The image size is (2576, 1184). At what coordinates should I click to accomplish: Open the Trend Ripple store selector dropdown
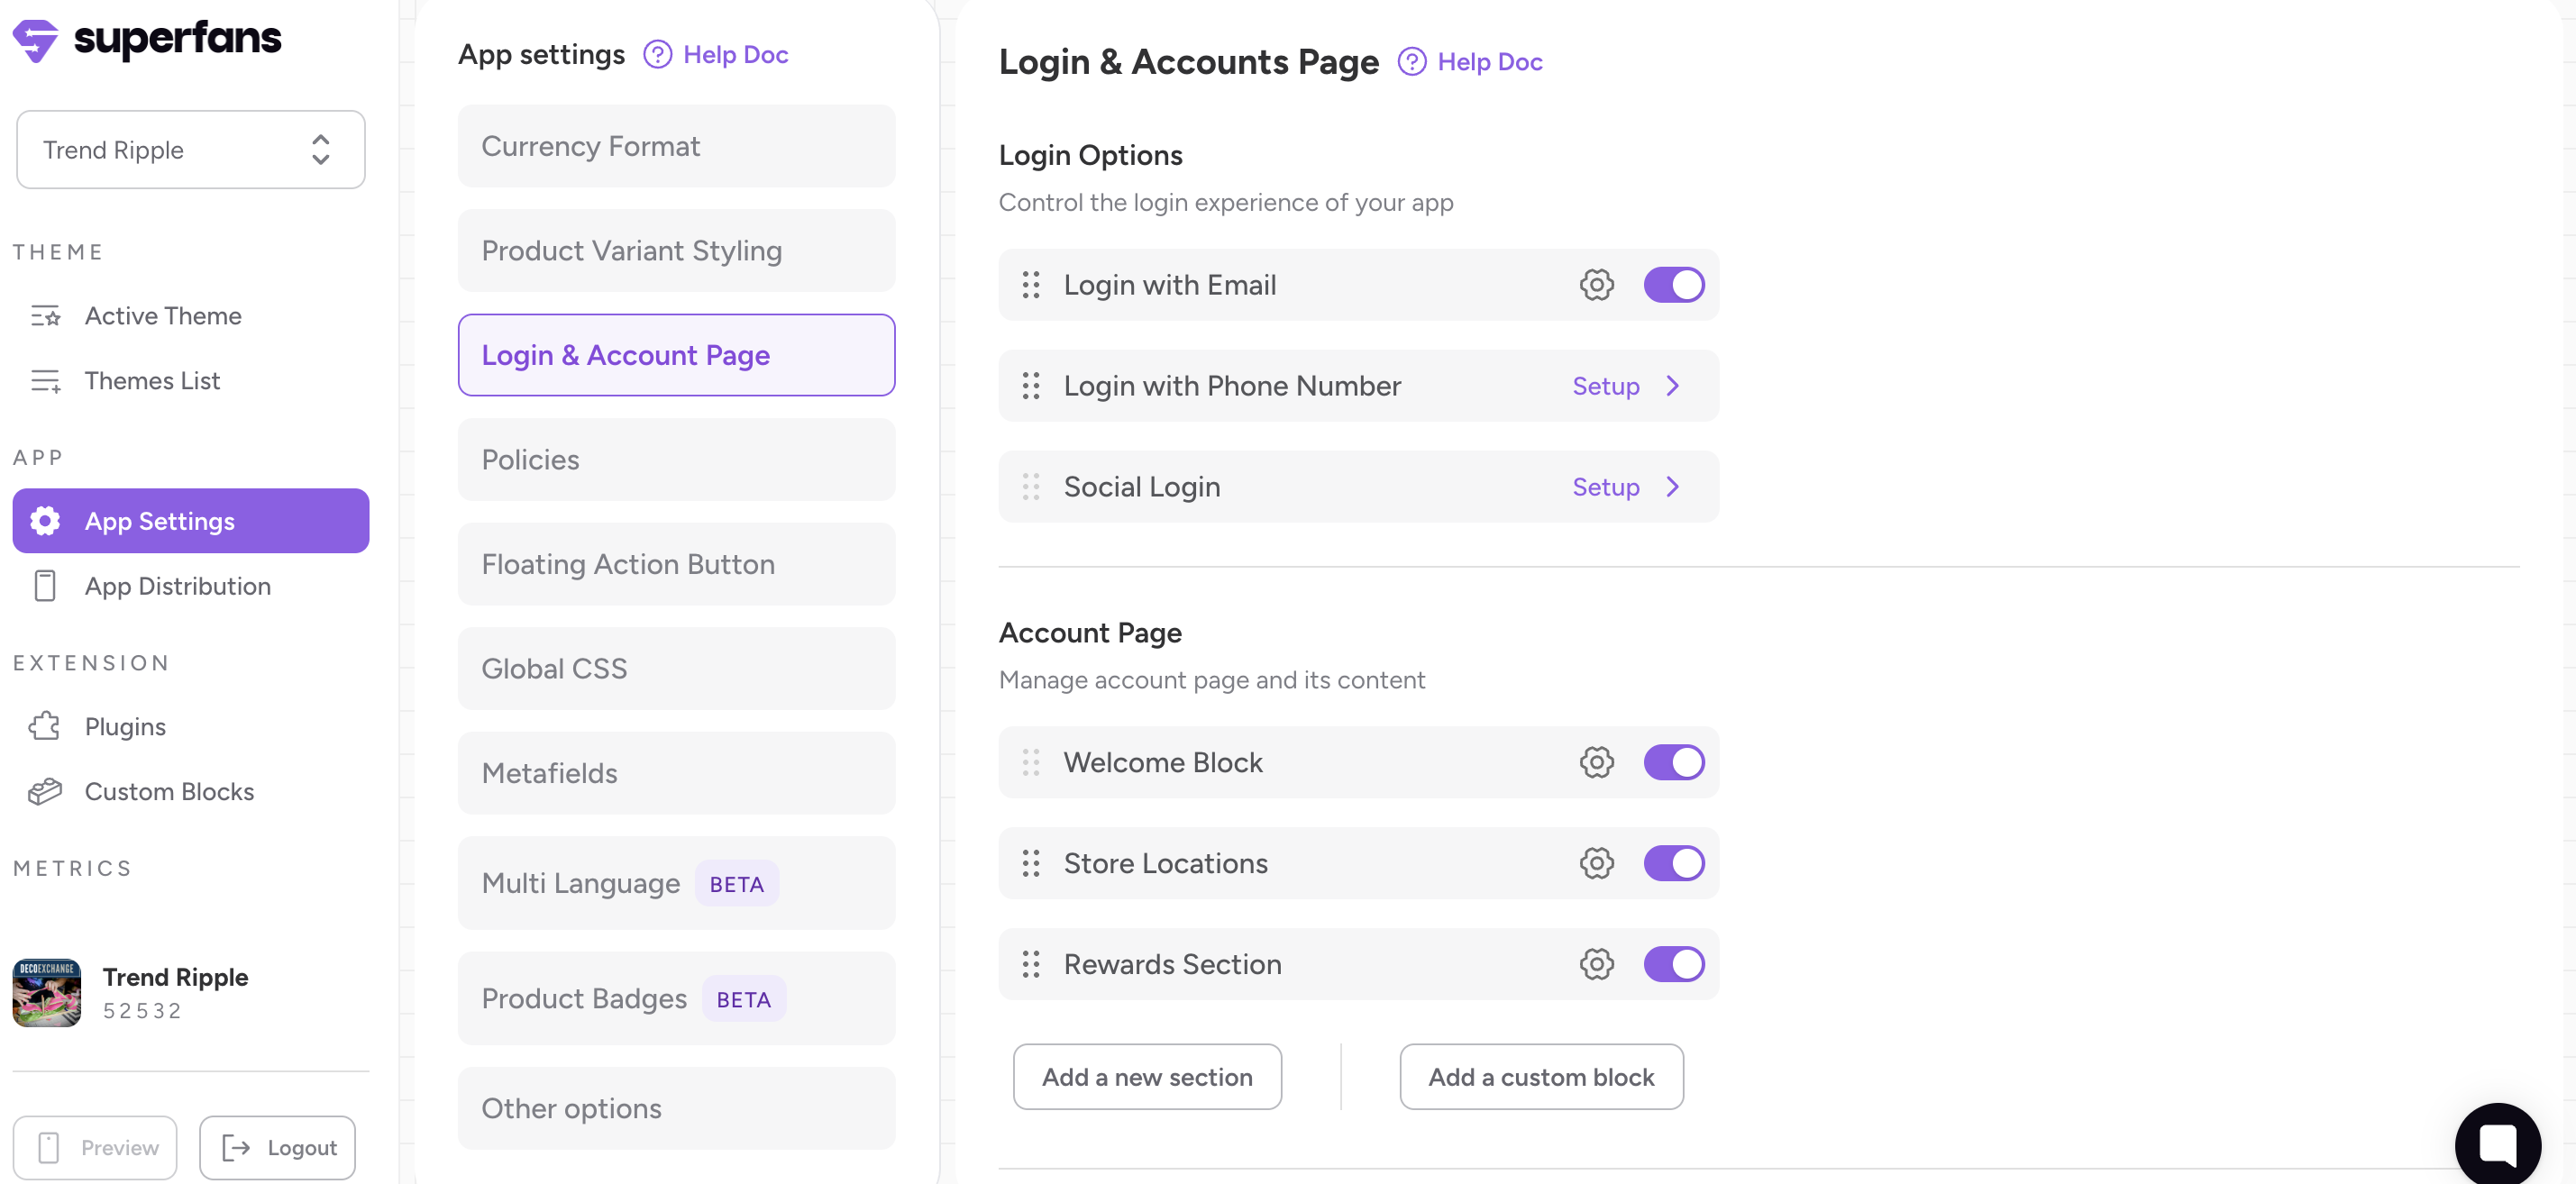pyautogui.click(x=190, y=150)
